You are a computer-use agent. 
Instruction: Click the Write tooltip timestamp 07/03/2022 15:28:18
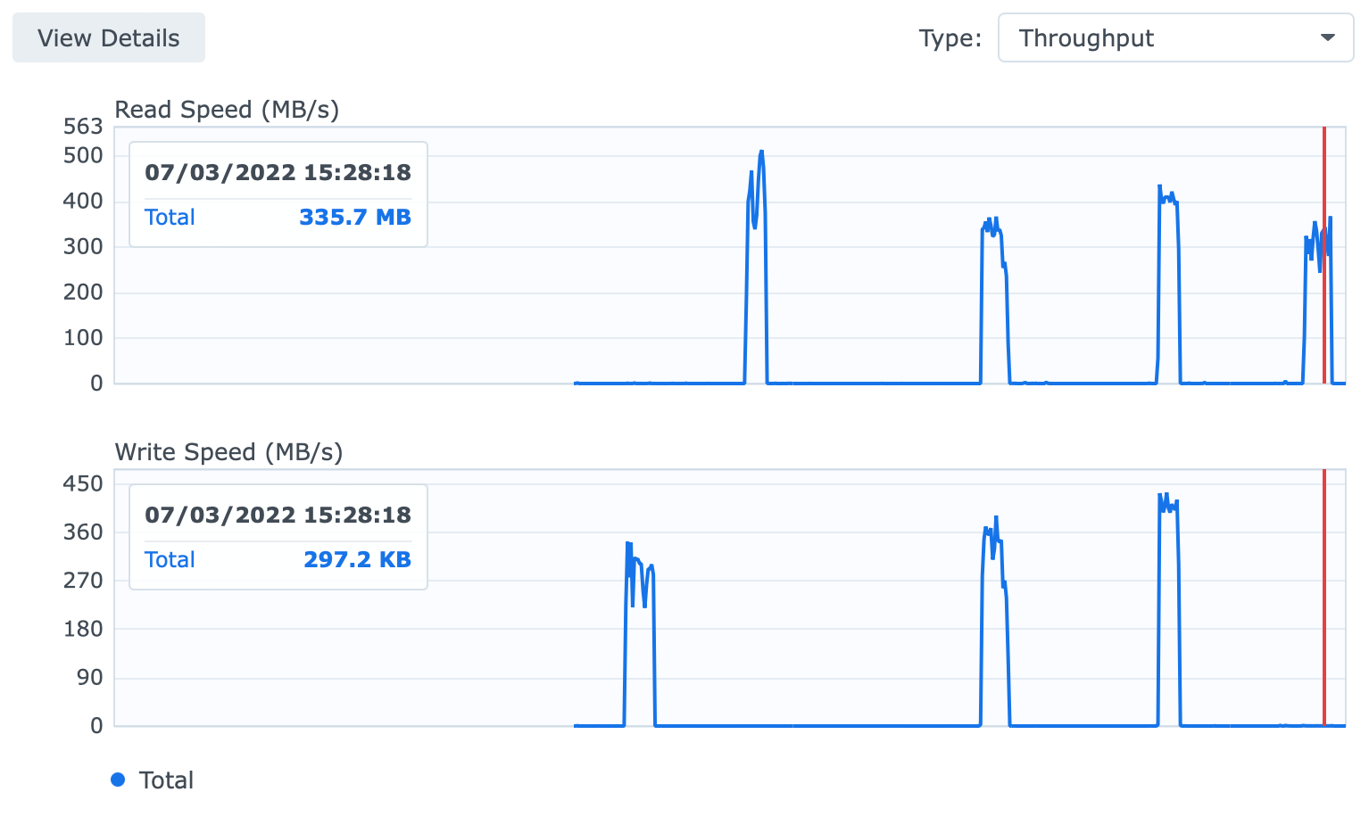point(278,516)
